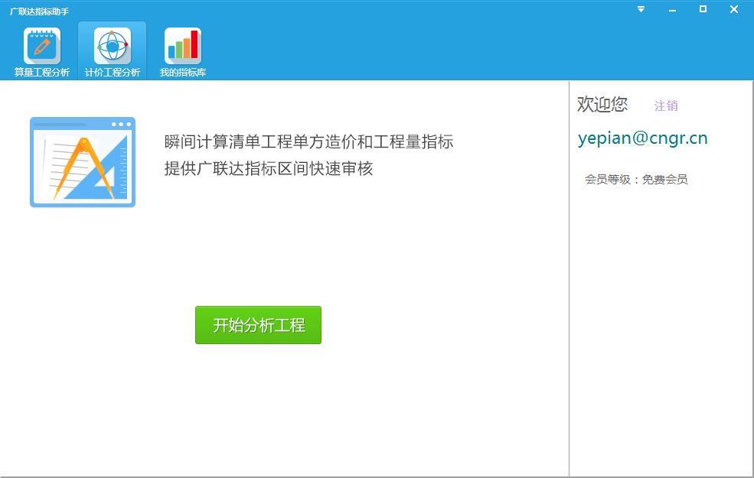Viewport: 754px width, 478px height.
Task: Click the yepian@cngr.cn account email
Action: coord(642,138)
